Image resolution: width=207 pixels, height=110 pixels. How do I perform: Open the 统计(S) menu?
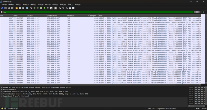pyautogui.click(x=48, y=4)
